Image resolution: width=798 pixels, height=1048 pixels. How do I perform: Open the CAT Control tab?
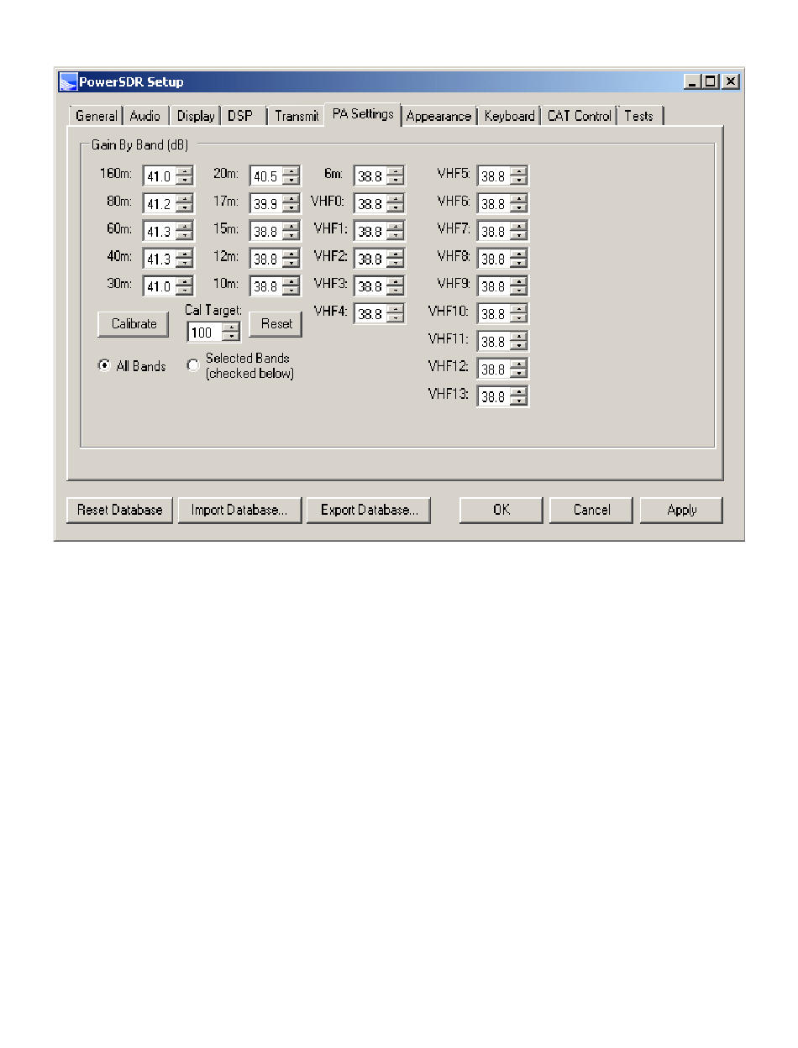tap(580, 116)
